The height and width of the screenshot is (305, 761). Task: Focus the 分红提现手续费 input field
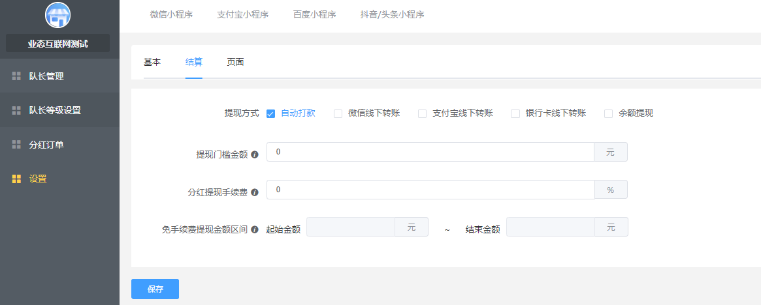pos(430,190)
